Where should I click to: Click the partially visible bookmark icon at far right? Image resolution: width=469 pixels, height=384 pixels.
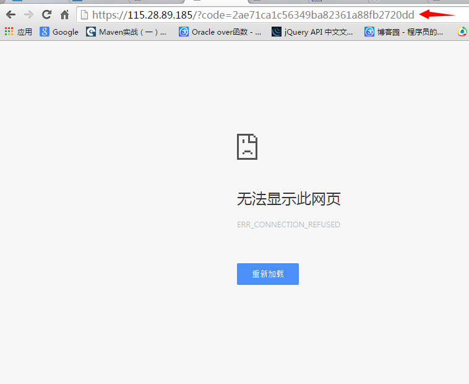coord(462,32)
